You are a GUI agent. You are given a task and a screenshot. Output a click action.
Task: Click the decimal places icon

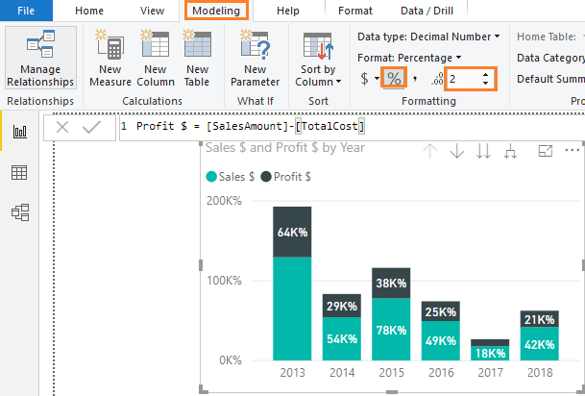(437, 79)
